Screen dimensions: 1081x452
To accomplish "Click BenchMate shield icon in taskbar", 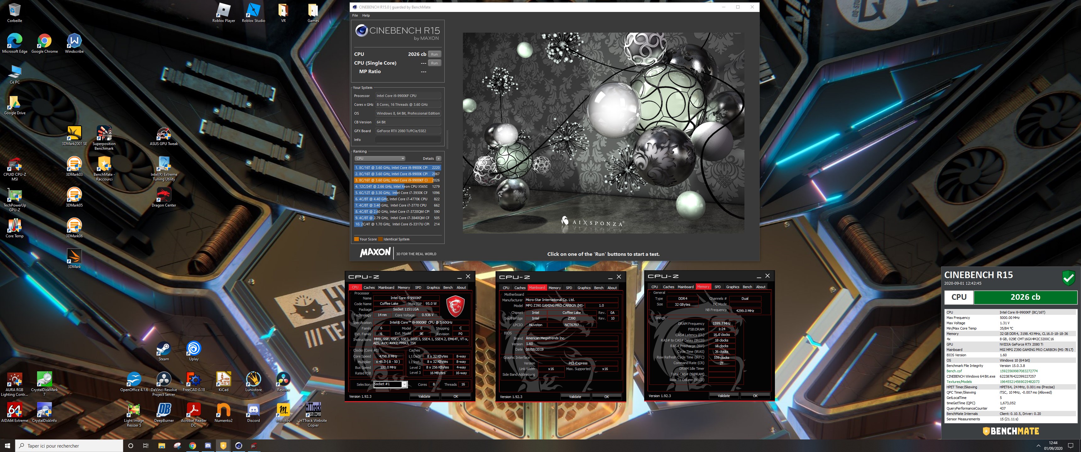I will [x=223, y=446].
